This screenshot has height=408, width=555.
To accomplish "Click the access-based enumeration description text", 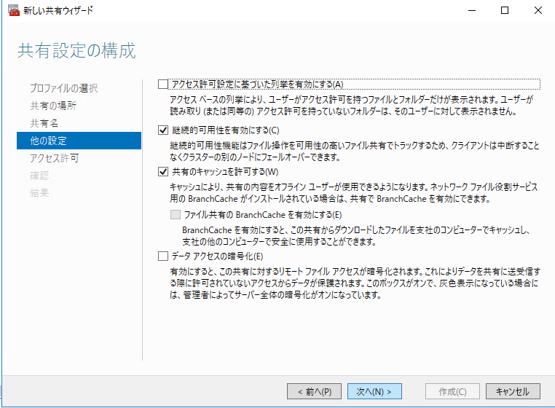I will [x=352, y=105].
